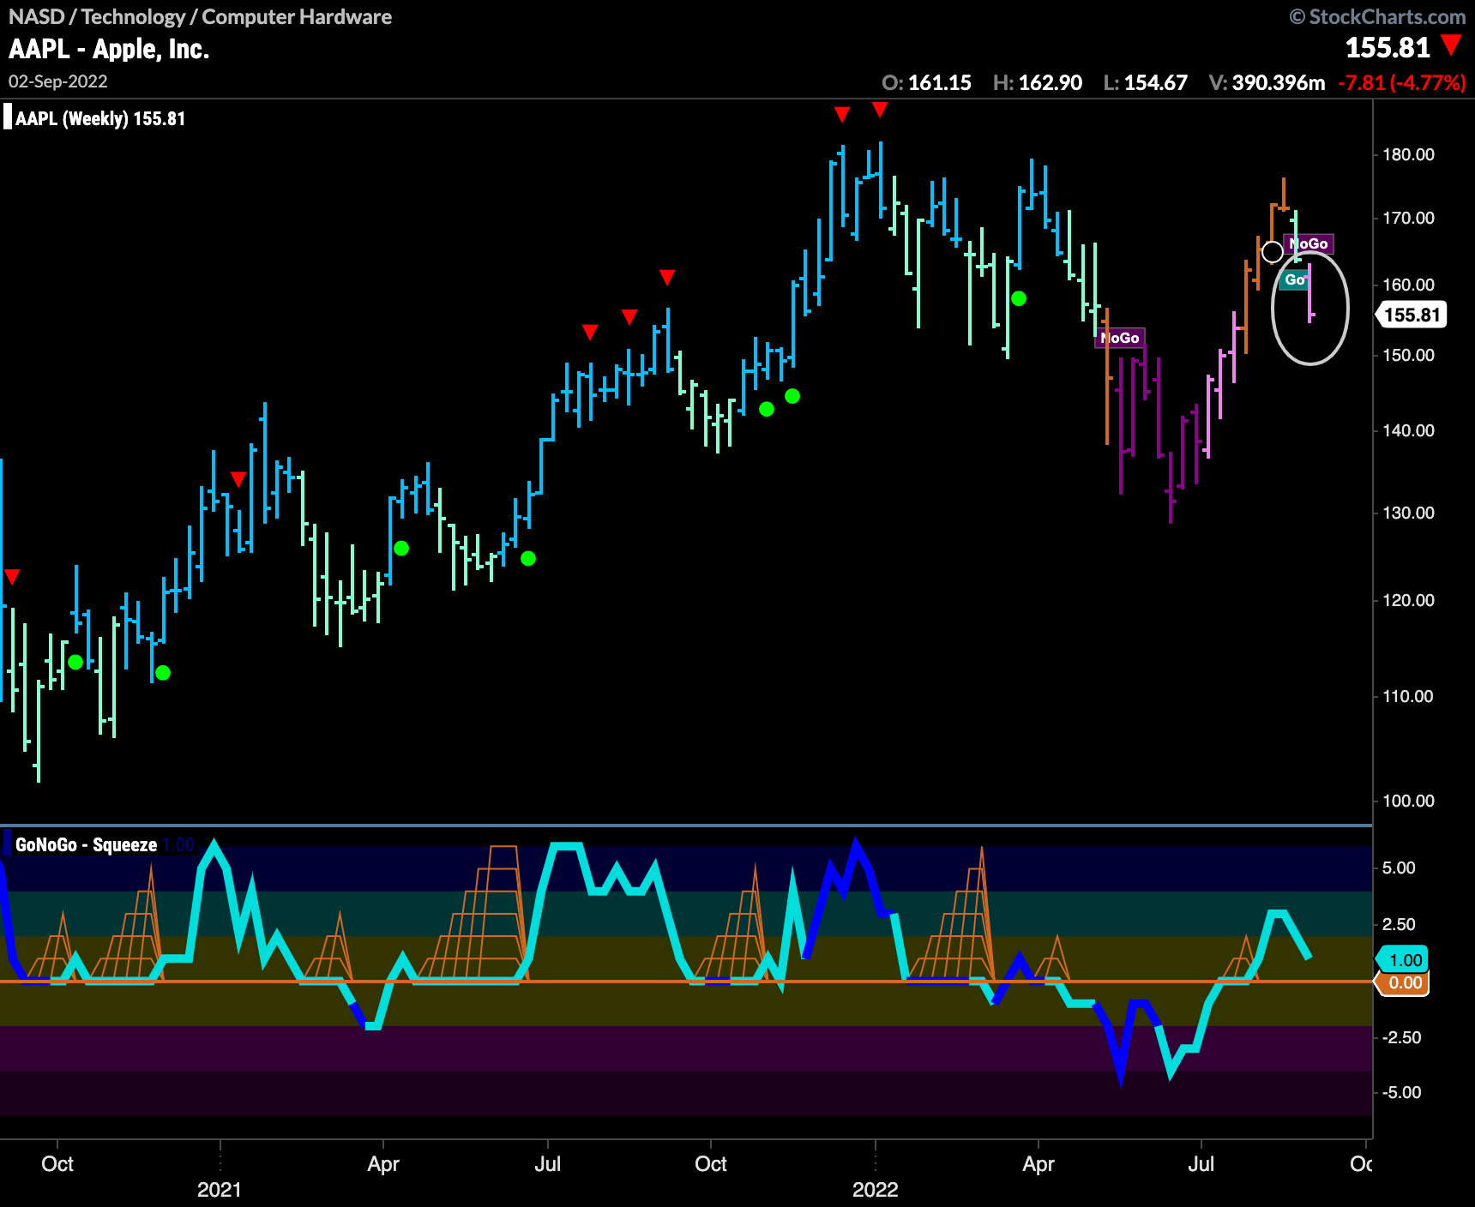Click the teal Go label
1475x1207 pixels.
click(1295, 279)
